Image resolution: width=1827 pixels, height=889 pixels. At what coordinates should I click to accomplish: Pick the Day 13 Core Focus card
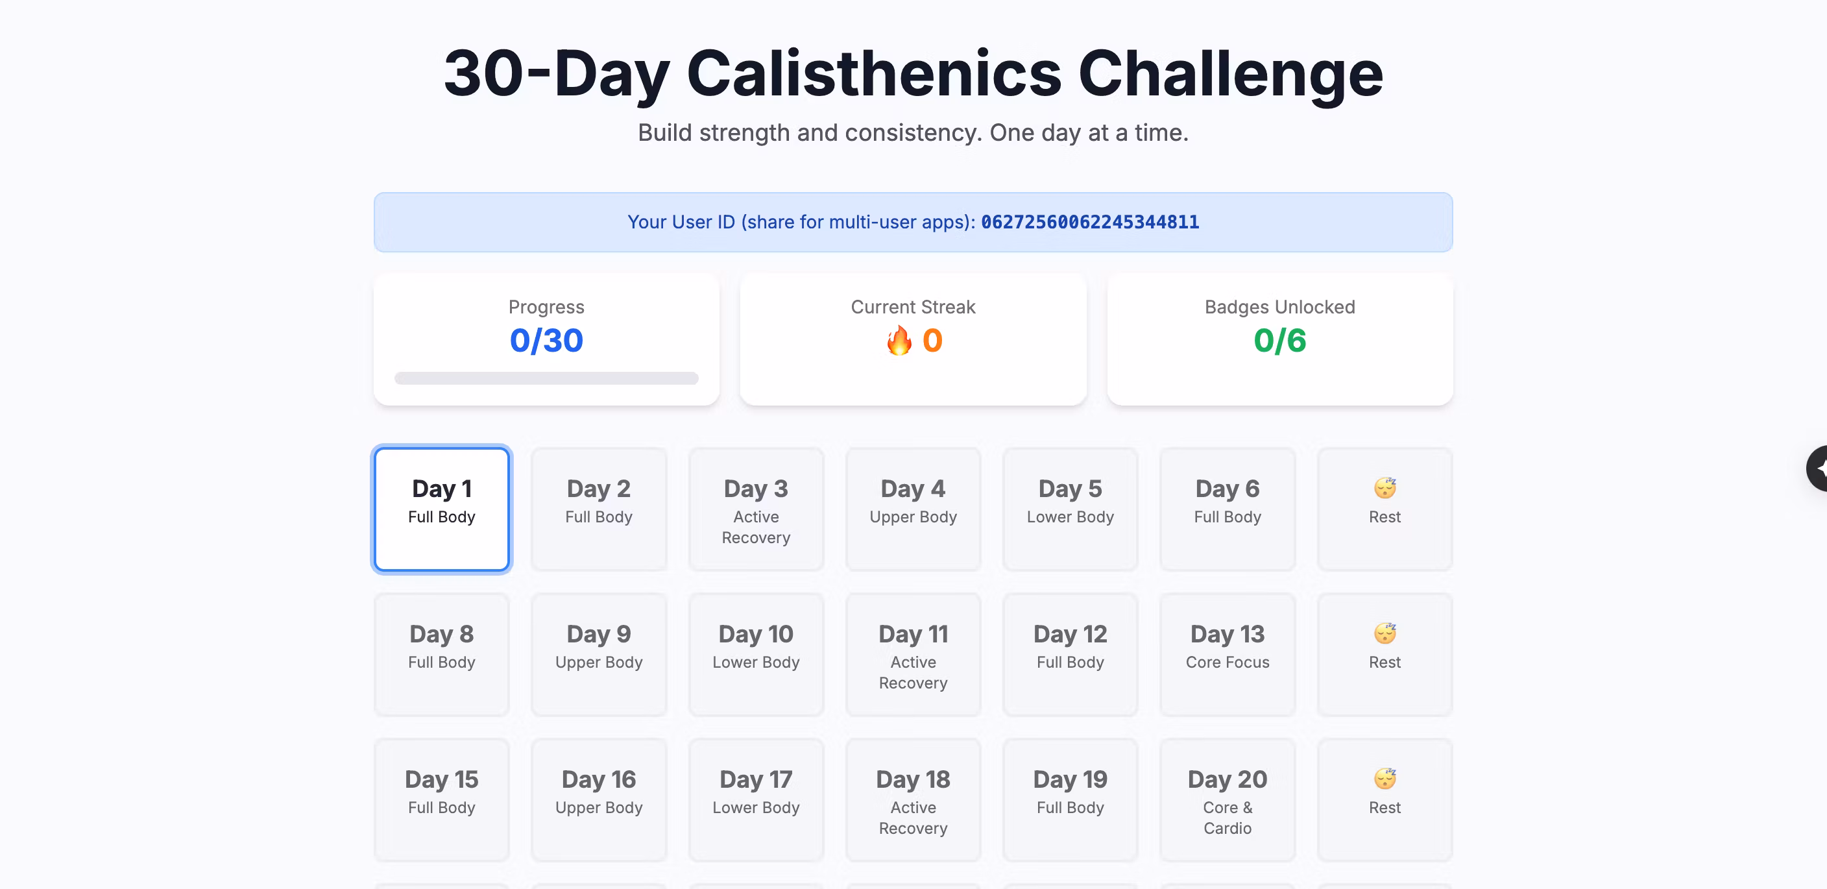click(x=1227, y=654)
